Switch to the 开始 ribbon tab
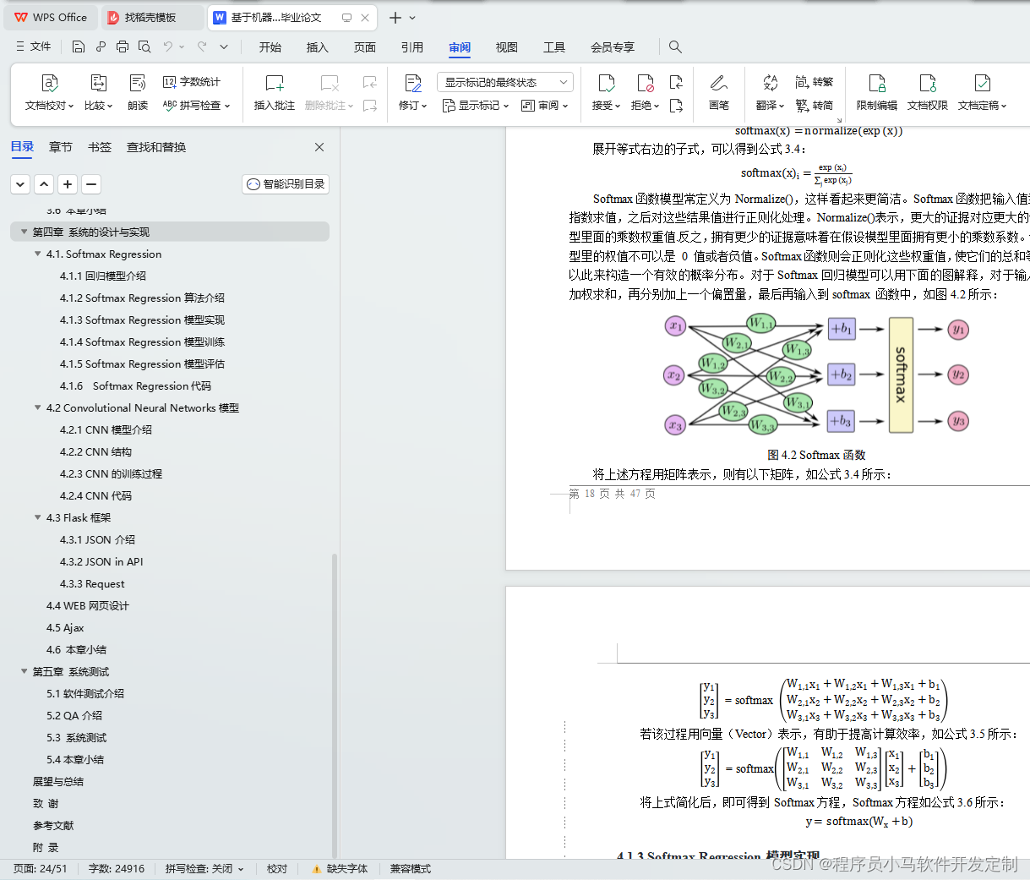 [270, 47]
